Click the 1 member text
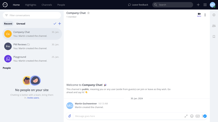Image resolution: width=218 pixels, height=122 pixels. tap(71, 17)
